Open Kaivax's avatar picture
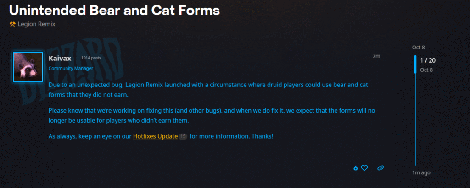 [28, 66]
